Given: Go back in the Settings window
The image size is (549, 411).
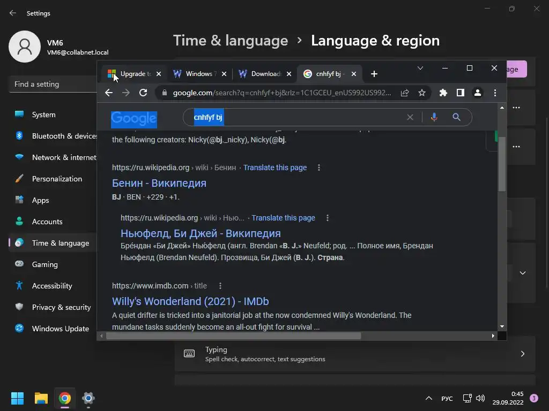Looking at the screenshot, I should (x=13, y=13).
